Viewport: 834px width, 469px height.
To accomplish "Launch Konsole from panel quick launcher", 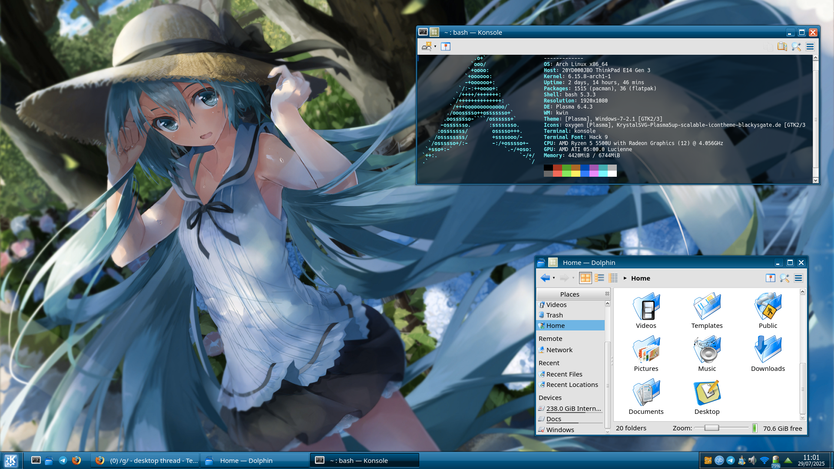I will click(36, 460).
